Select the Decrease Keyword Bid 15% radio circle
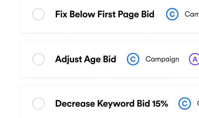 click(39, 103)
